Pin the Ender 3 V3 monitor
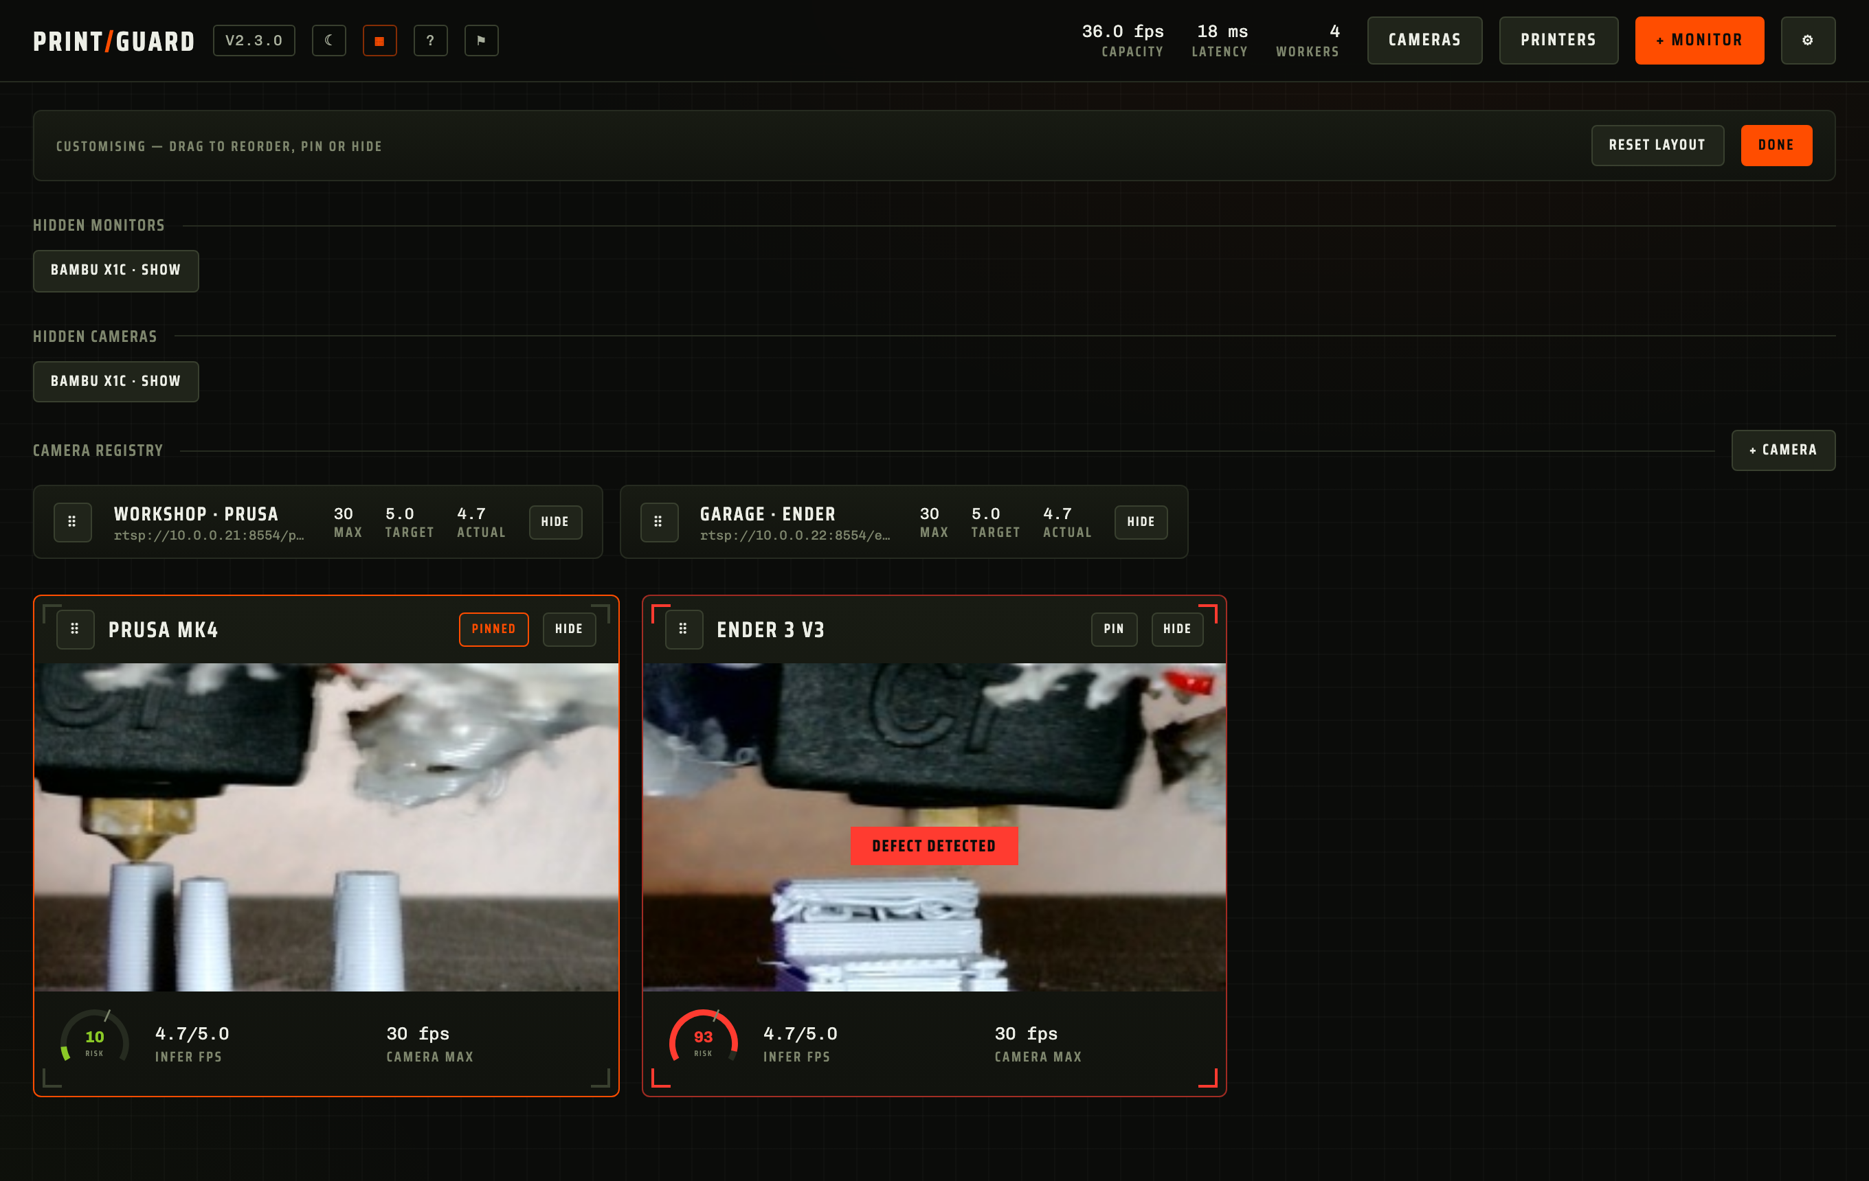This screenshot has width=1869, height=1181. 1114,629
